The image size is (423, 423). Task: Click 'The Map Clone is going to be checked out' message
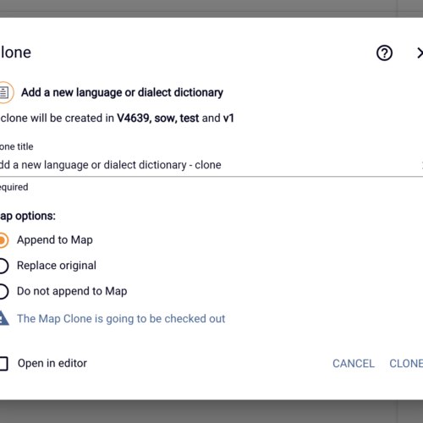(121, 319)
